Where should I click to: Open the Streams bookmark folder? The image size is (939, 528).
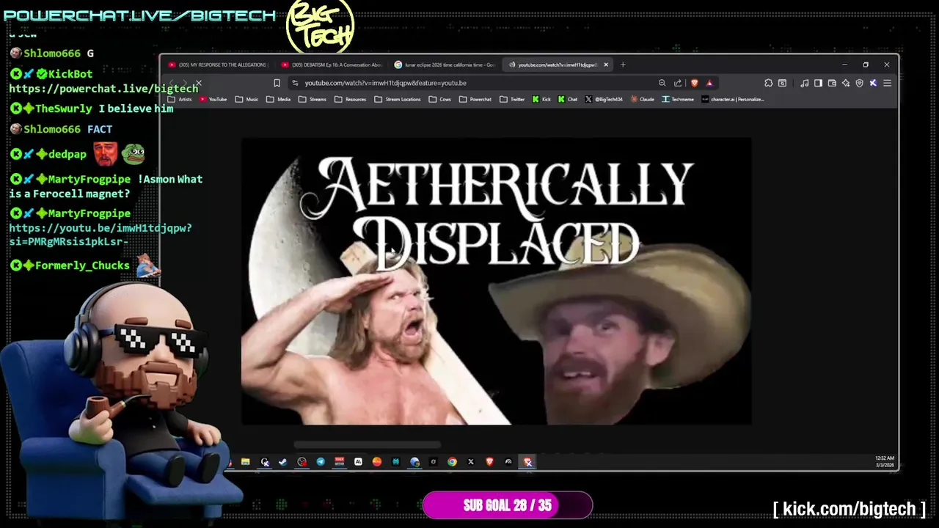(313, 99)
